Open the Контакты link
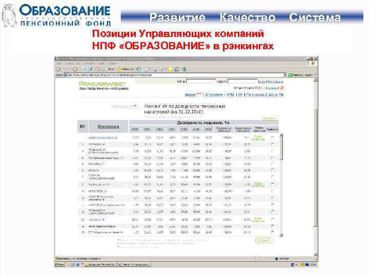The width and height of the screenshot is (369, 277). [x=272, y=88]
